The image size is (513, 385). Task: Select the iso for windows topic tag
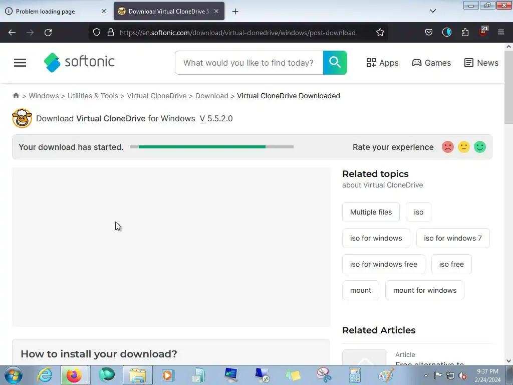coord(376,238)
